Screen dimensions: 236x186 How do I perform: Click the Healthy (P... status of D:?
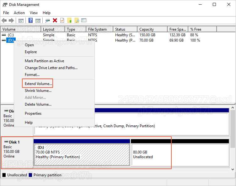[125, 40]
